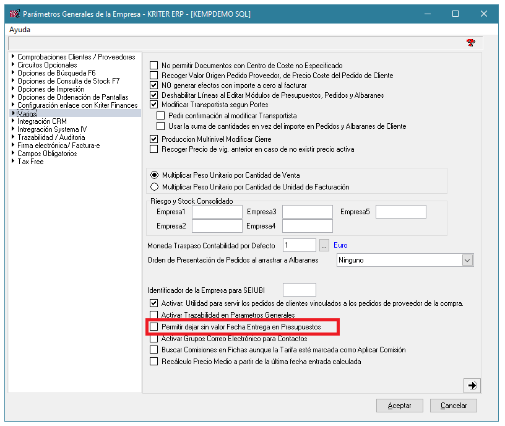Click the currency lookup ellipsis button

coord(325,245)
